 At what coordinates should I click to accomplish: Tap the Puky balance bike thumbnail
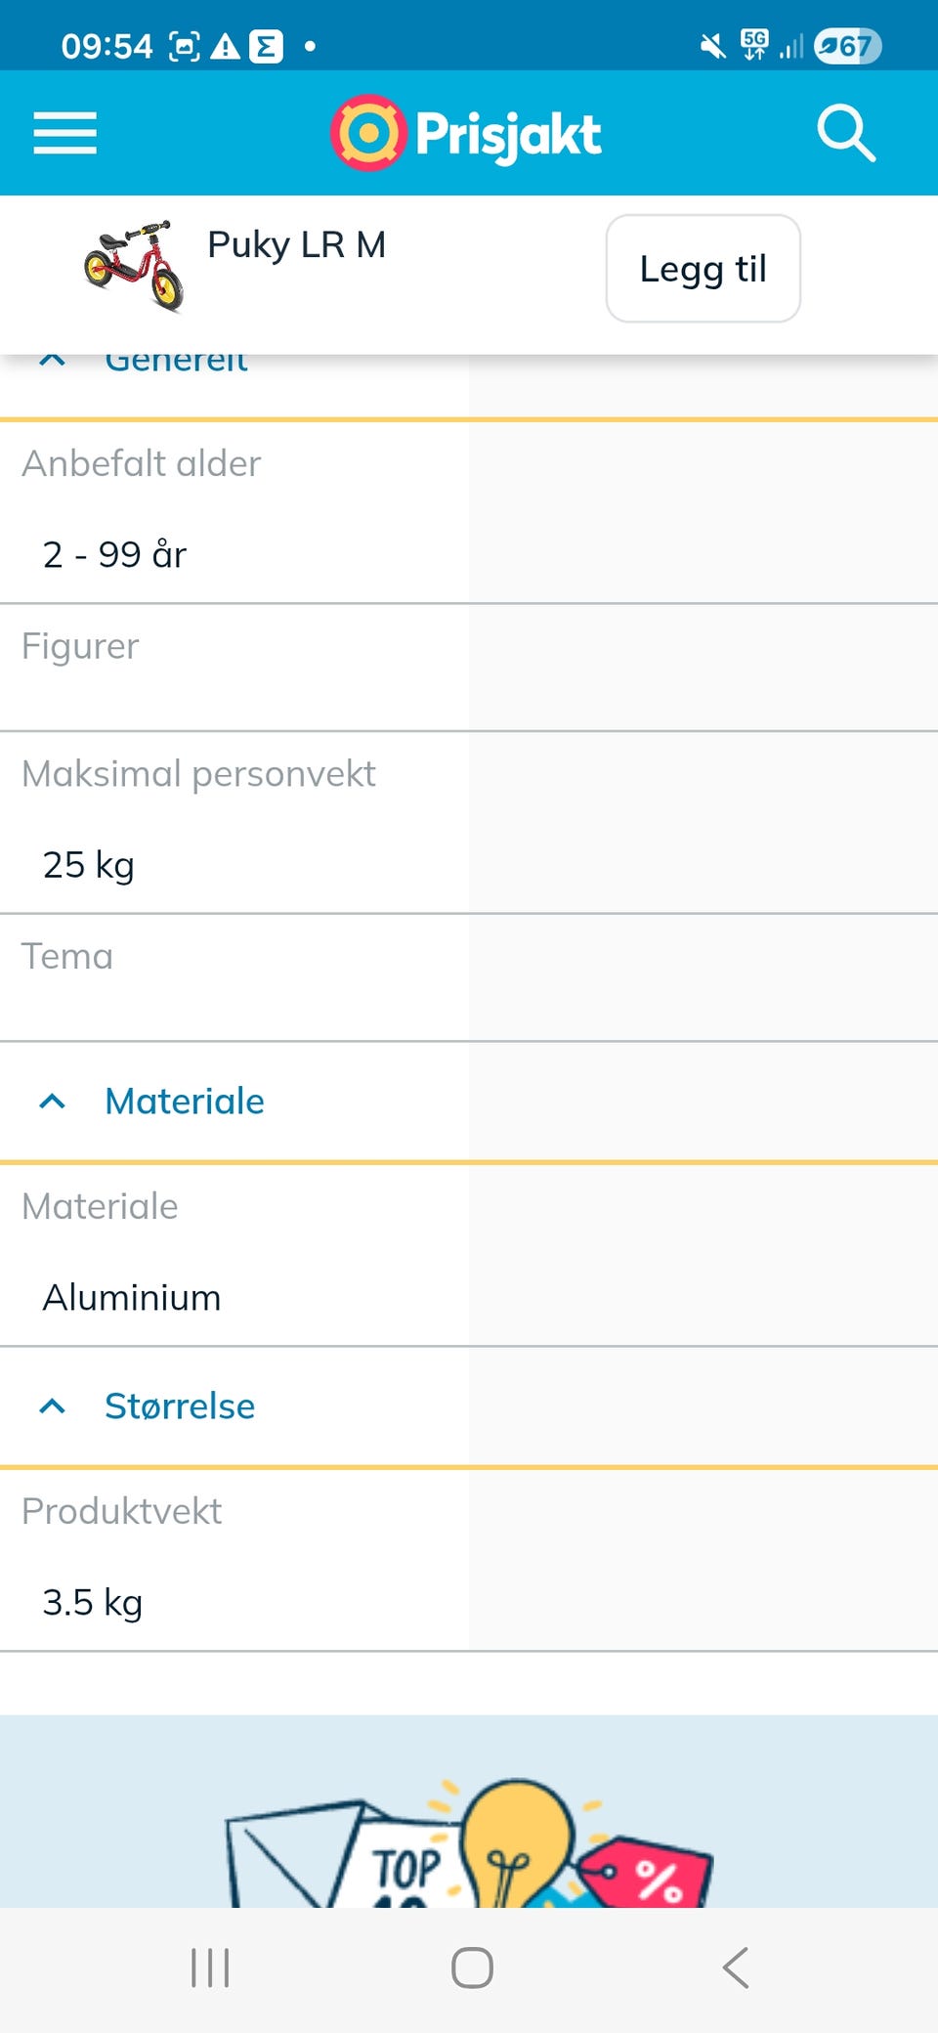[x=133, y=266]
